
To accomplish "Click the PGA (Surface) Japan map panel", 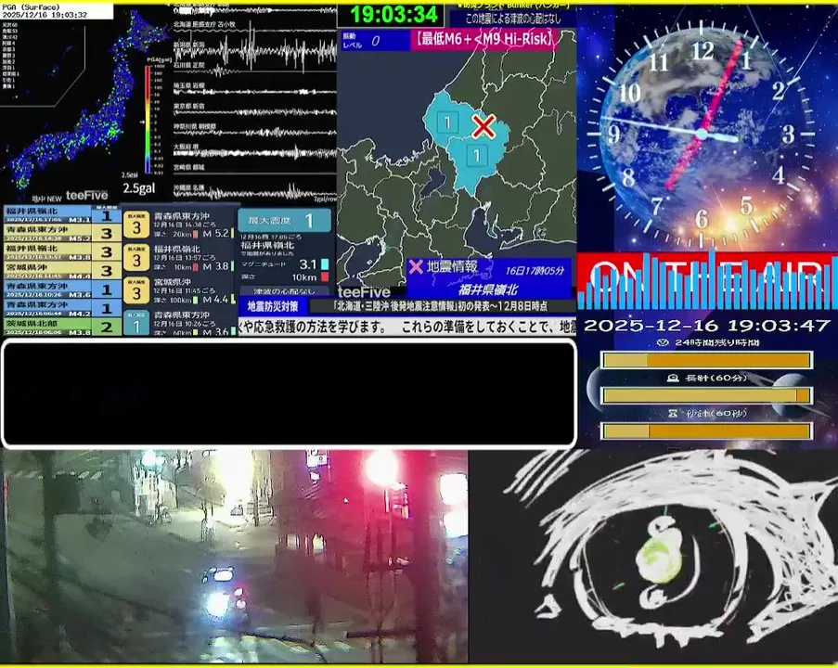I will point(85,104).
